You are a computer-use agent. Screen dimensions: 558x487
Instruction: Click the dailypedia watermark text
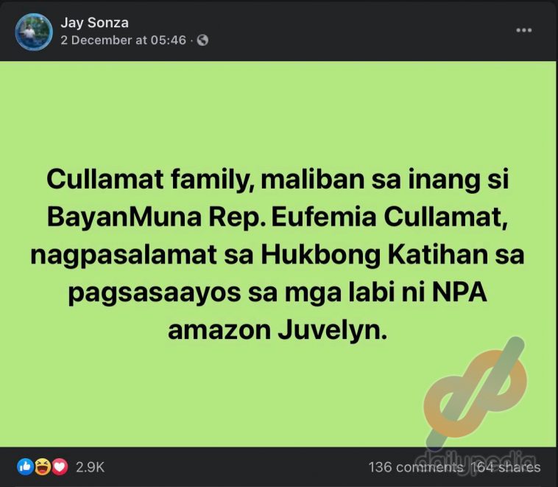(476, 461)
